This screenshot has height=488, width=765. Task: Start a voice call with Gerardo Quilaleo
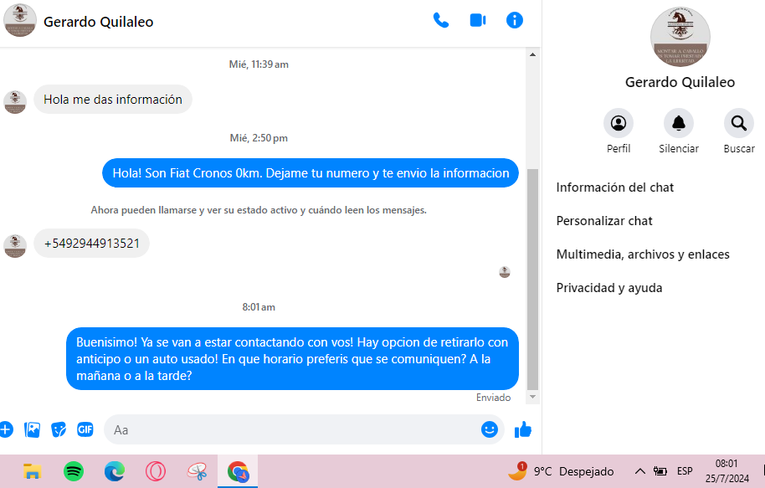pyautogui.click(x=440, y=20)
